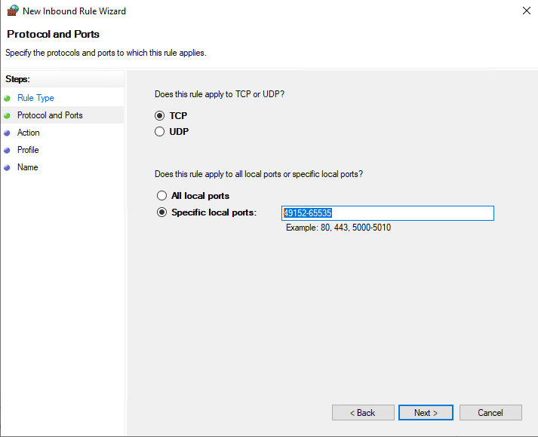The image size is (538, 437).
Task: Cancel the inbound rule wizard
Action: (490, 413)
